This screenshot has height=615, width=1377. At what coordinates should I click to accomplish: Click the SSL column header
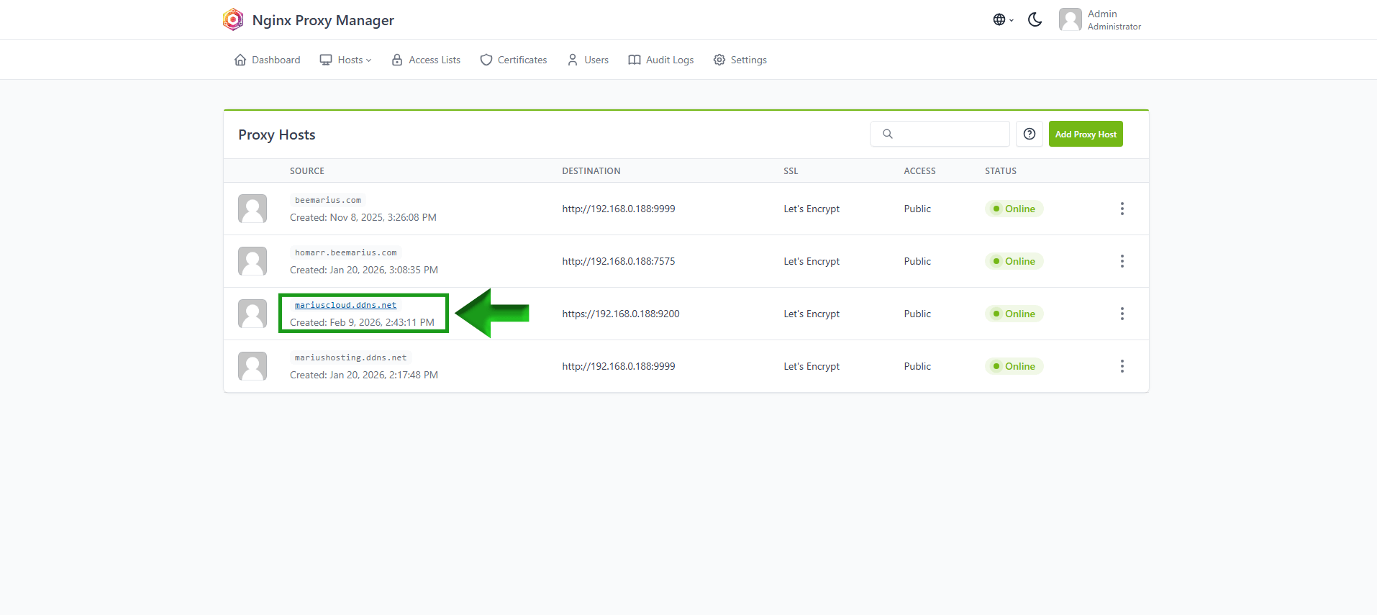(791, 171)
